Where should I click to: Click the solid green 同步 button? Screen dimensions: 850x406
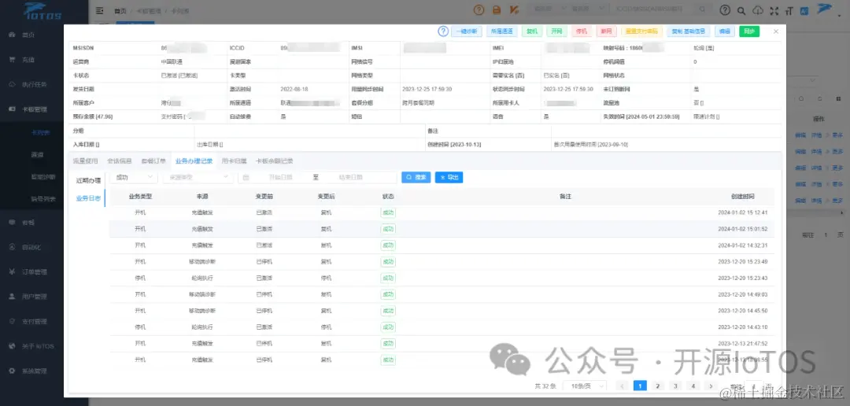(749, 31)
